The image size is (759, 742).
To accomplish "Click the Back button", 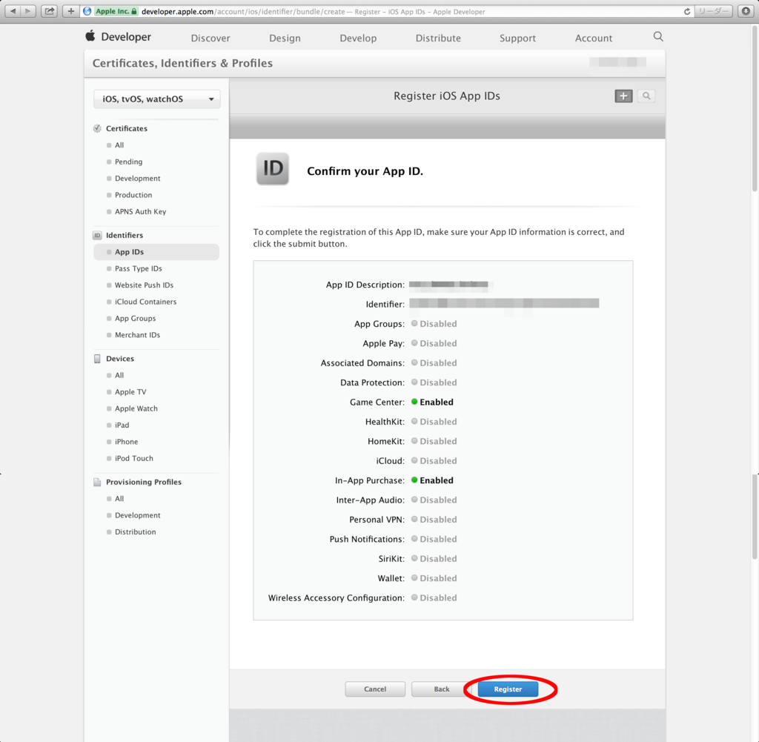I will point(442,689).
